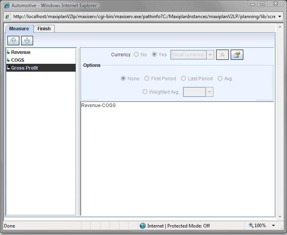
Task: Click the properties icon beside fx button
Action: 237,55
